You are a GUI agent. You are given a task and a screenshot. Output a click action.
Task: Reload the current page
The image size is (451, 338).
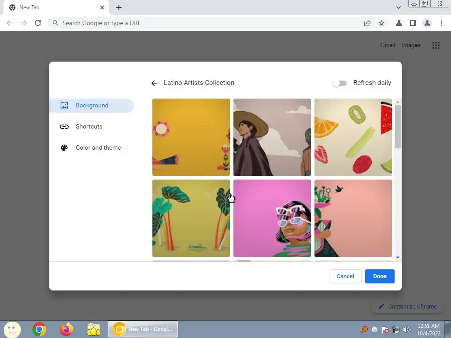pyautogui.click(x=38, y=23)
